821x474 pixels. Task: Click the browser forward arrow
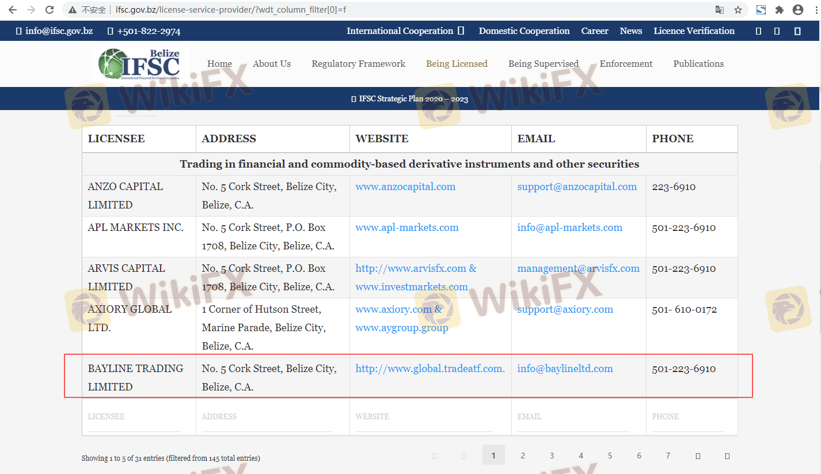click(31, 10)
